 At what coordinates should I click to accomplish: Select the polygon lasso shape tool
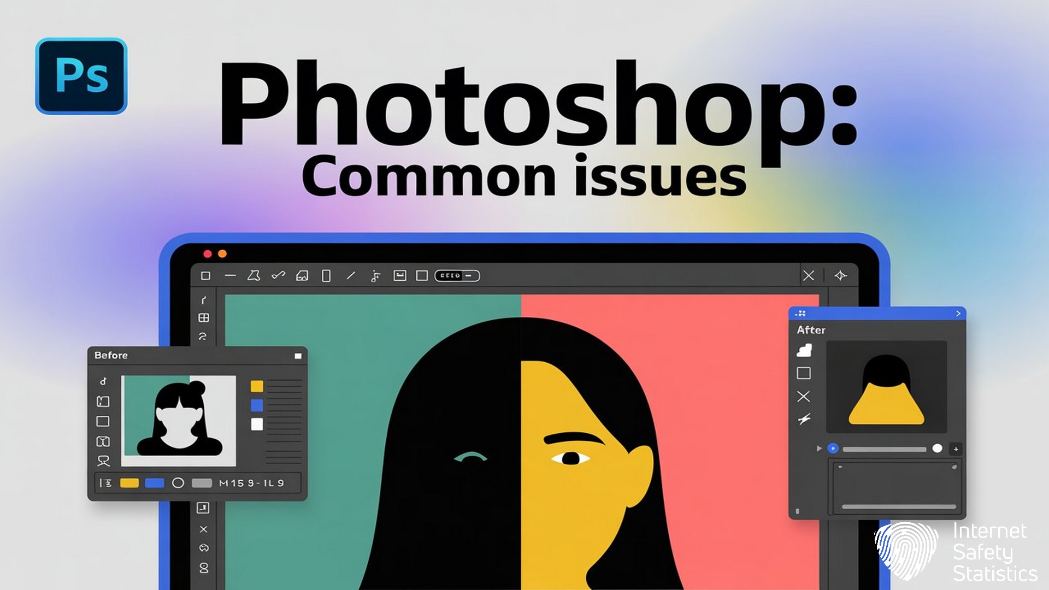tap(254, 275)
